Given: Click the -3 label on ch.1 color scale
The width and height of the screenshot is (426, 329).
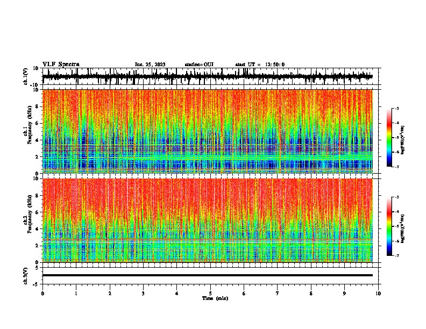Looking at the screenshot, I should pyautogui.click(x=396, y=108).
